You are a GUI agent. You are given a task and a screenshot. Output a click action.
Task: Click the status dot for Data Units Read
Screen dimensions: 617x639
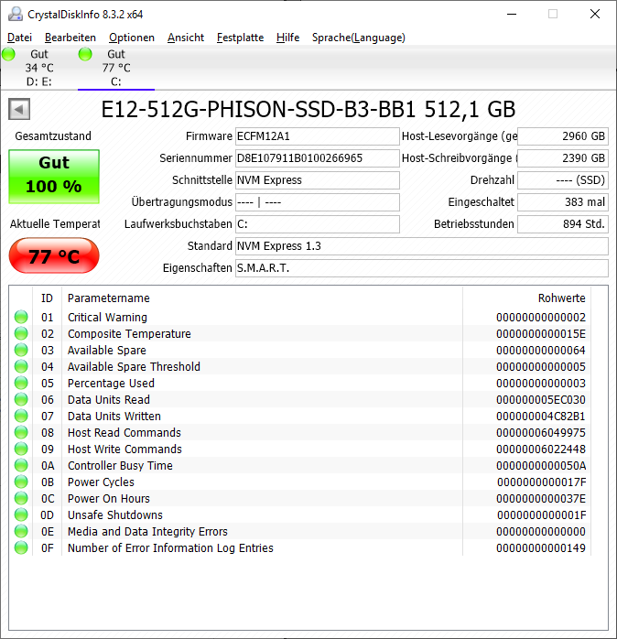click(x=21, y=400)
